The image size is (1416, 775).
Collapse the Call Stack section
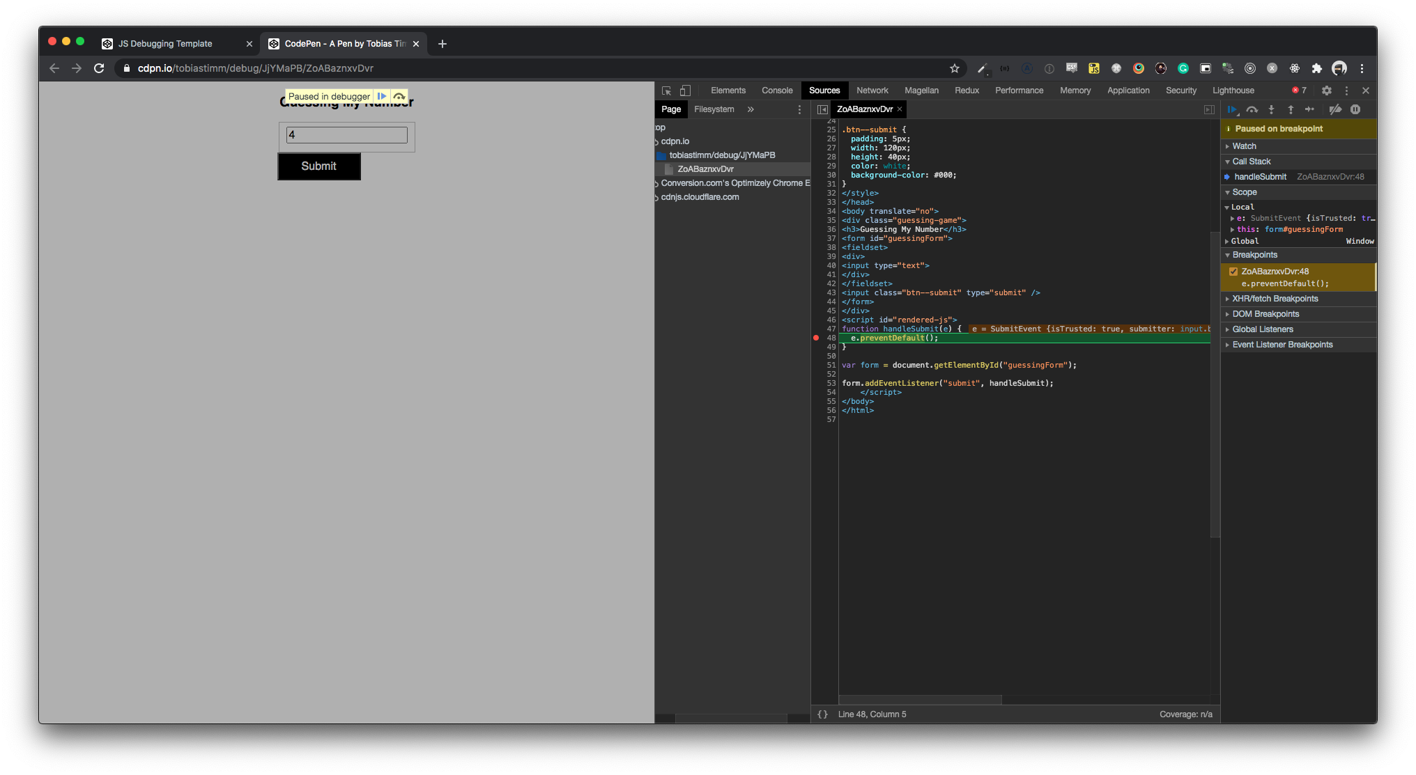pos(1299,162)
